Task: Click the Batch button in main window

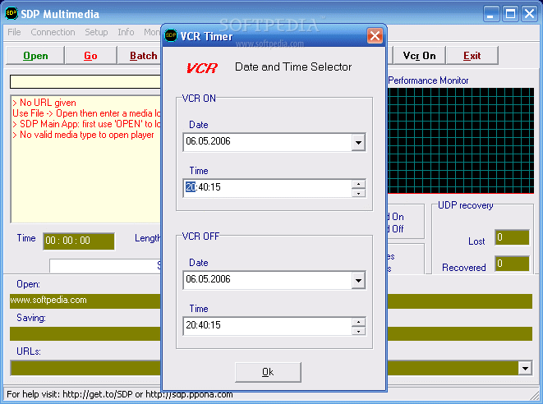Action: click(x=140, y=56)
